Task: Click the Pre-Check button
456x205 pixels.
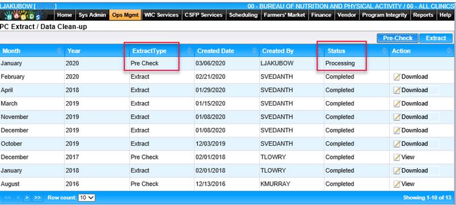Action: coord(398,38)
